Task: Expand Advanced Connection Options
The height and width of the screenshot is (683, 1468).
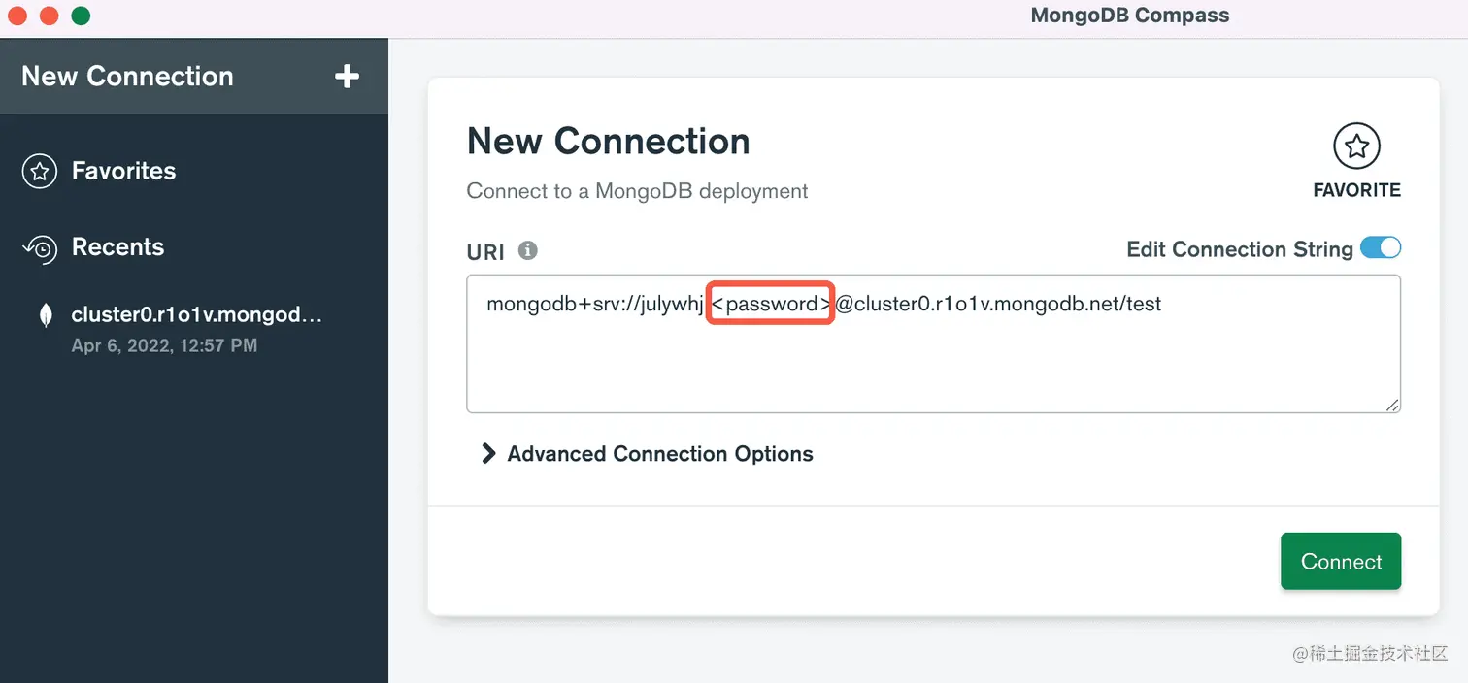Action: click(659, 454)
